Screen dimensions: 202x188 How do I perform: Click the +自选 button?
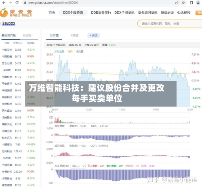click(x=94, y=35)
